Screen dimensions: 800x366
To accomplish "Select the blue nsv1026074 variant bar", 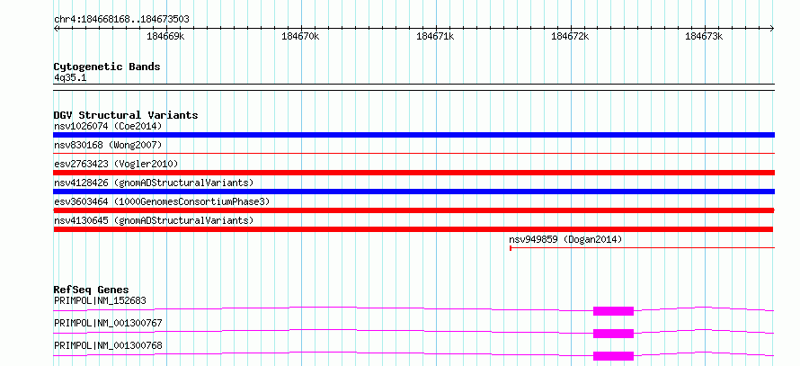I will click(413, 135).
